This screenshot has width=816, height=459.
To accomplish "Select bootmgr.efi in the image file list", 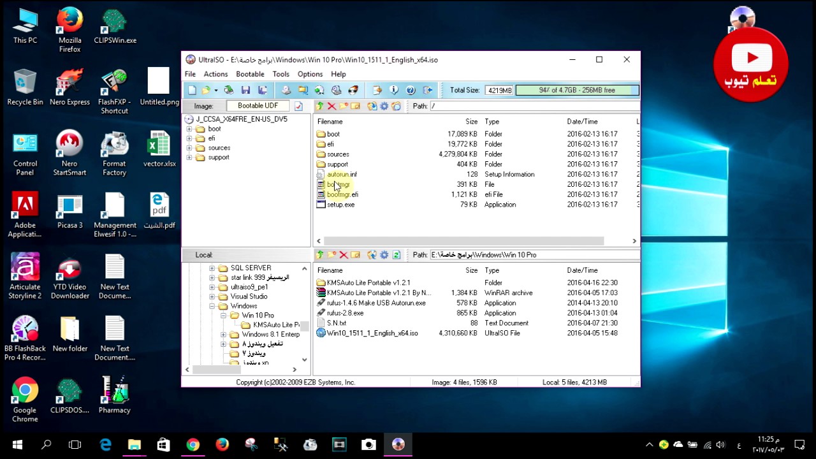I will coord(342,194).
